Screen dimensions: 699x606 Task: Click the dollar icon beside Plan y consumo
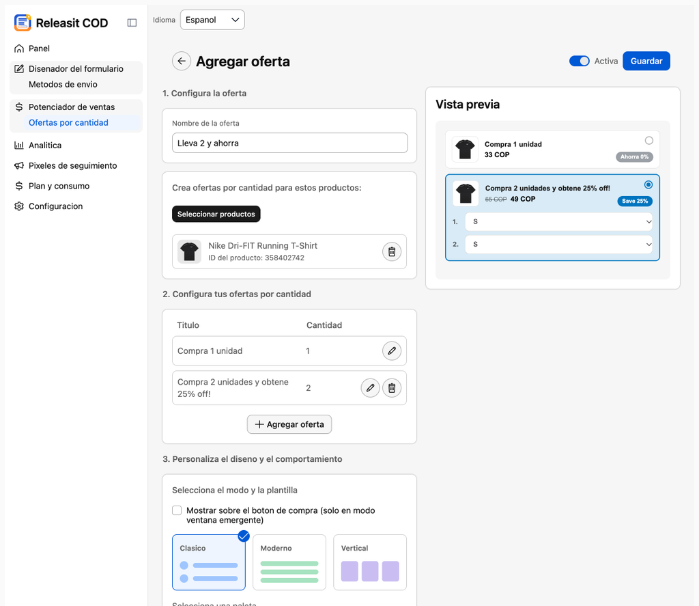click(x=18, y=186)
